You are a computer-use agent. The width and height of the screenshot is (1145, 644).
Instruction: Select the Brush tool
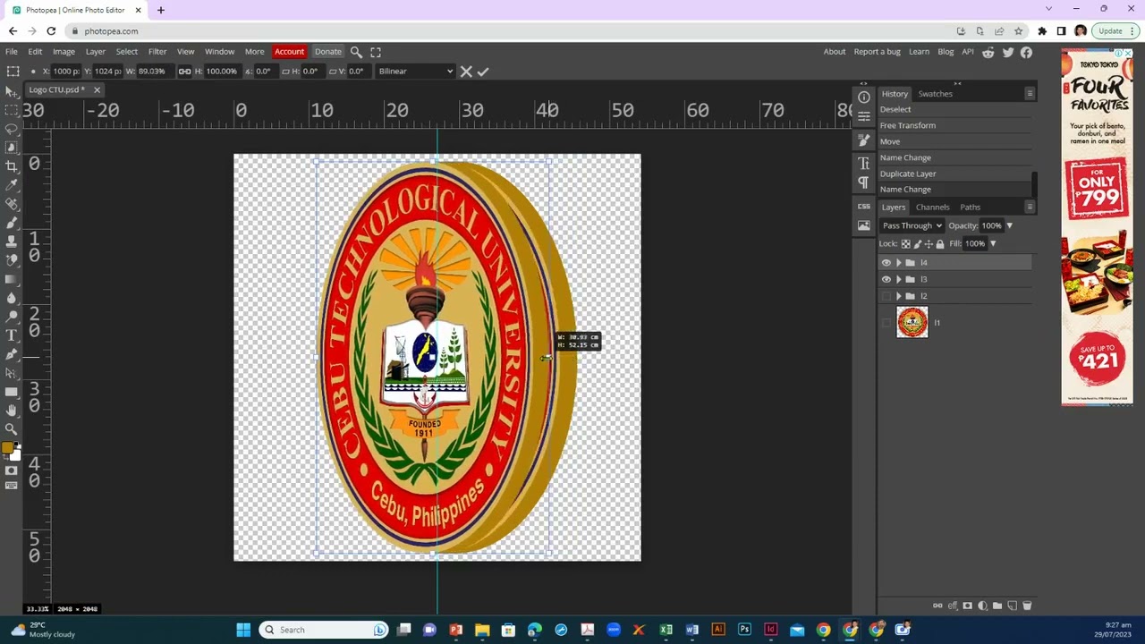[x=11, y=223]
